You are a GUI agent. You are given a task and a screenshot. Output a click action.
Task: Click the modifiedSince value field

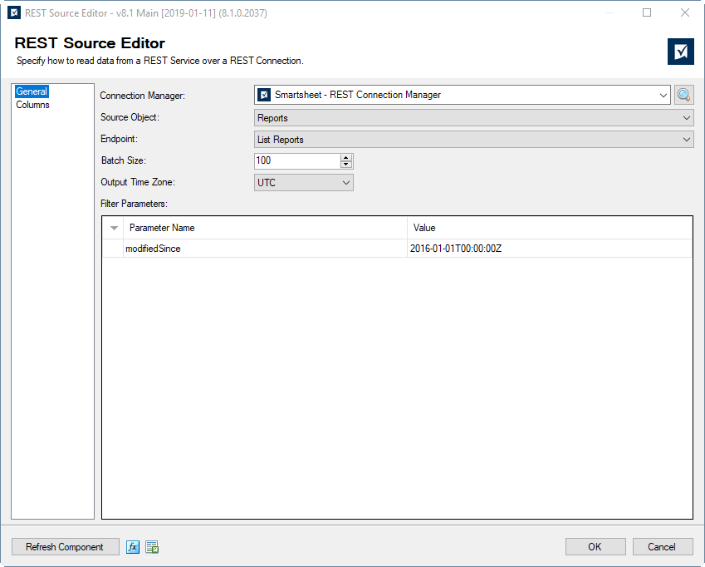pyautogui.click(x=498, y=248)
